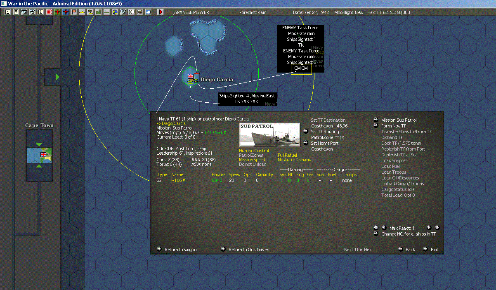Click Disband TF option
This screenshot has height=290, width=496.
click(x=392, y=137)
